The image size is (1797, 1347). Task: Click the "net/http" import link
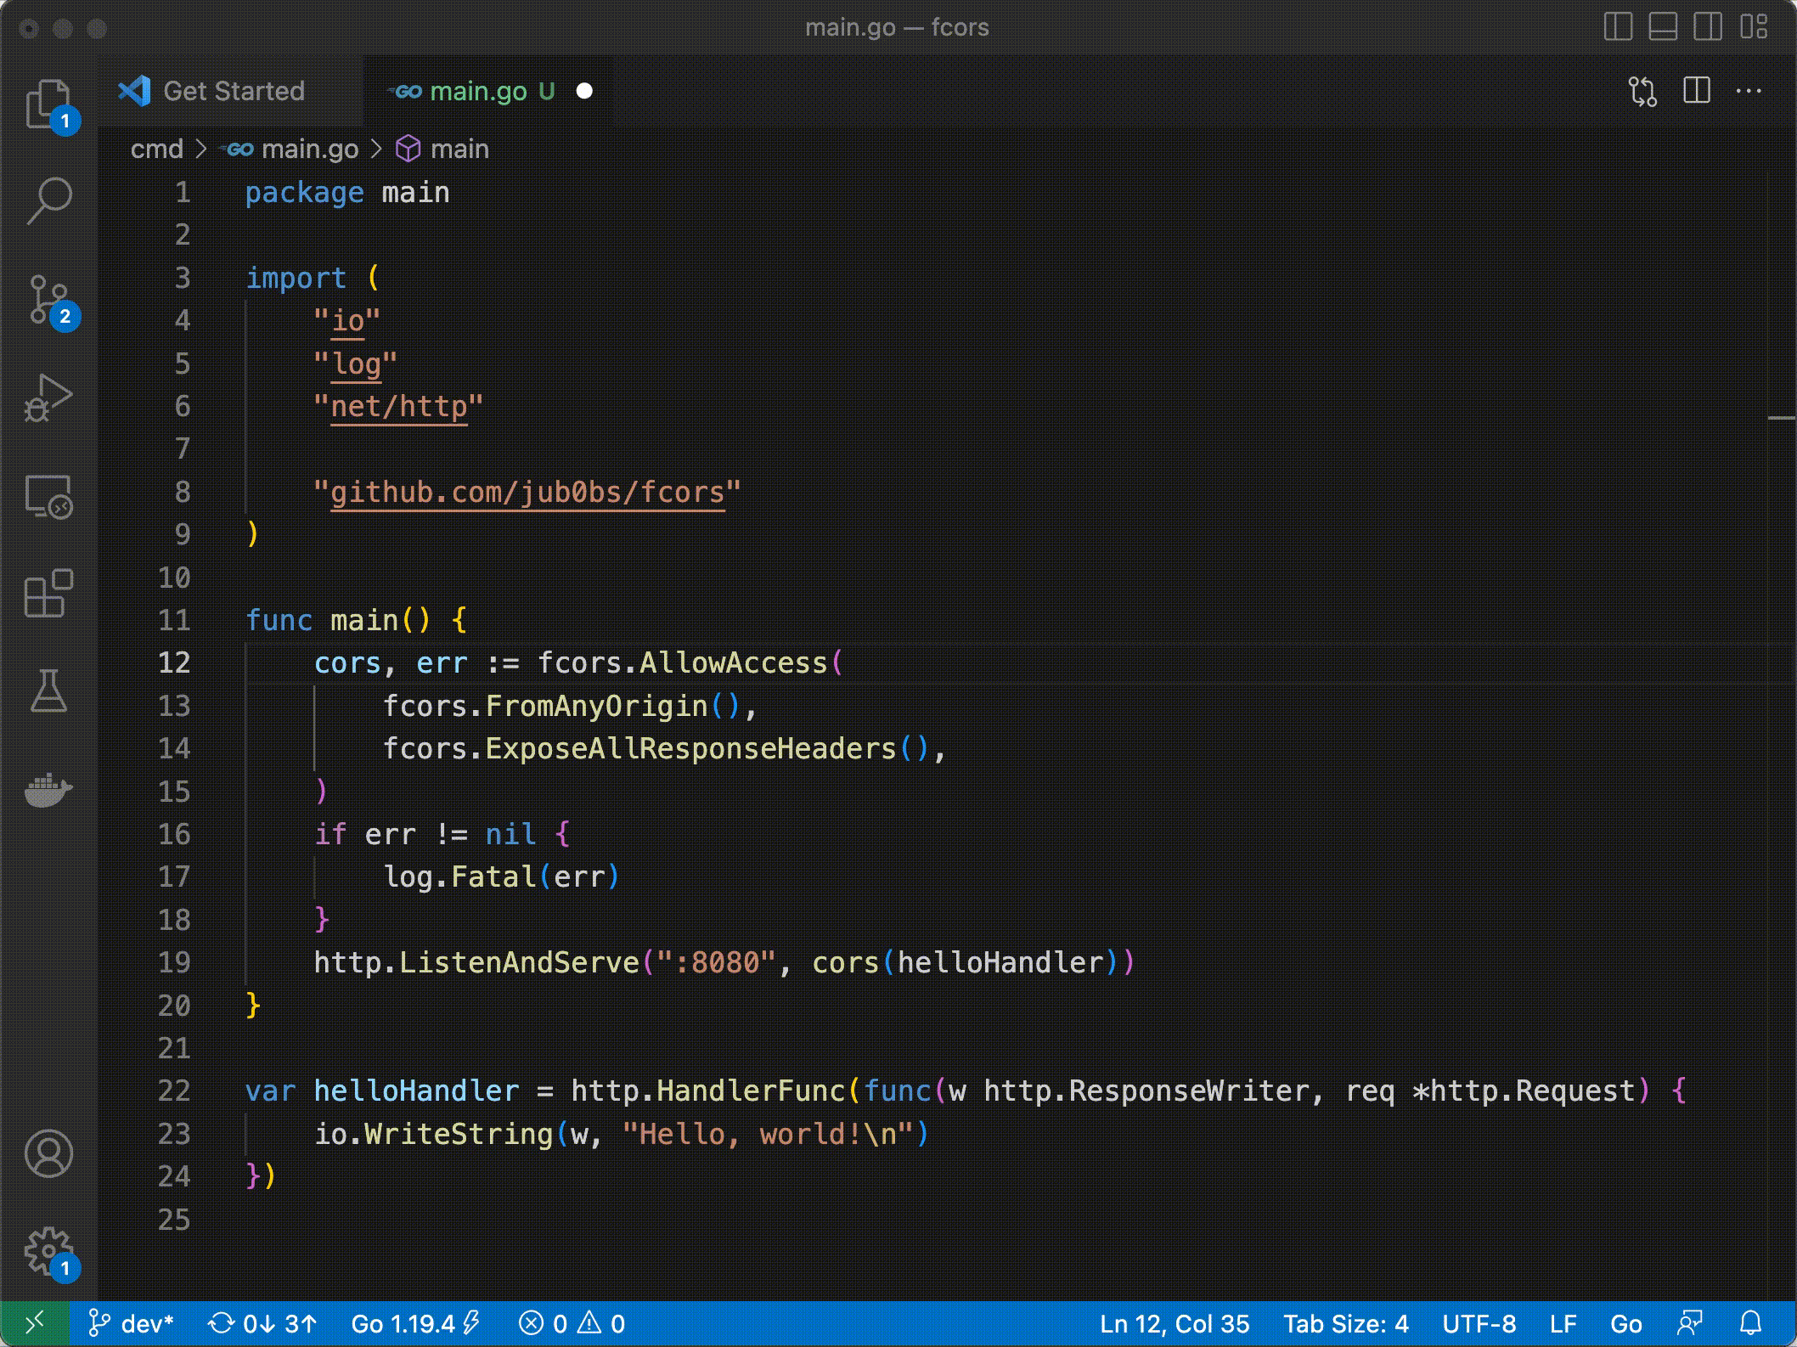click(398, 407)
